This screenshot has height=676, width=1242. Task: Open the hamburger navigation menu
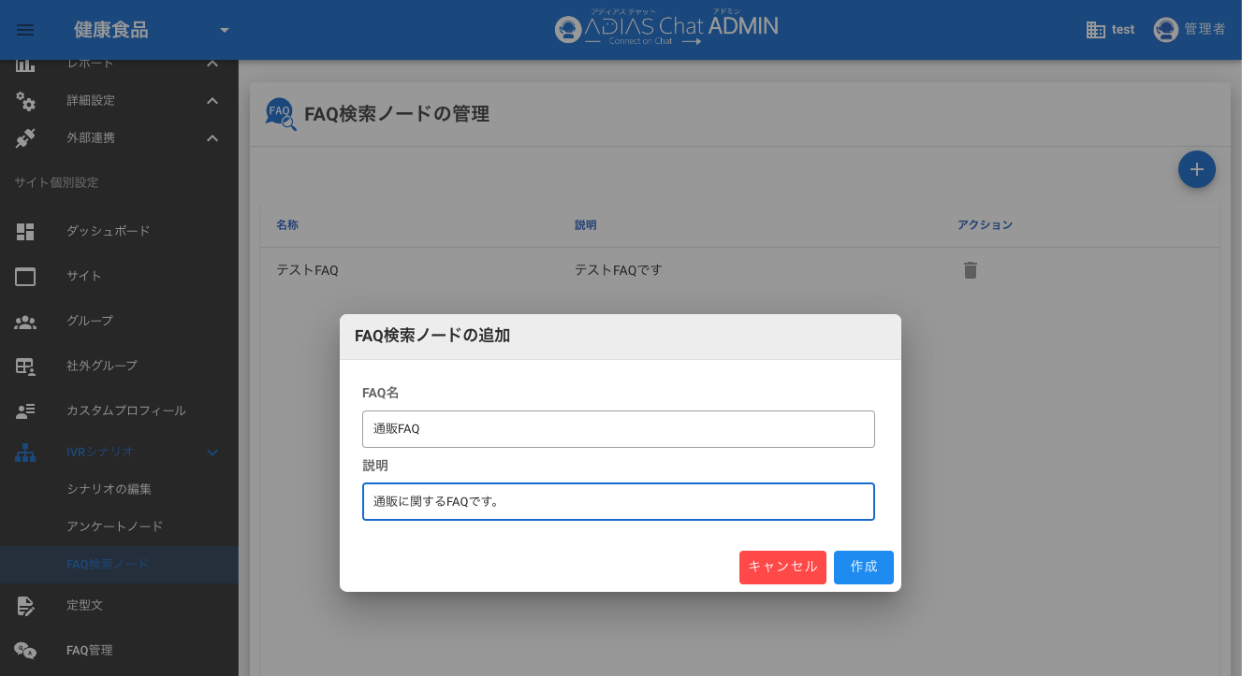click(x=25, y=30)
